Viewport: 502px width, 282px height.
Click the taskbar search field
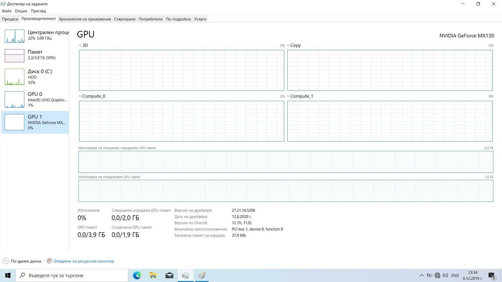pos(72,275)
